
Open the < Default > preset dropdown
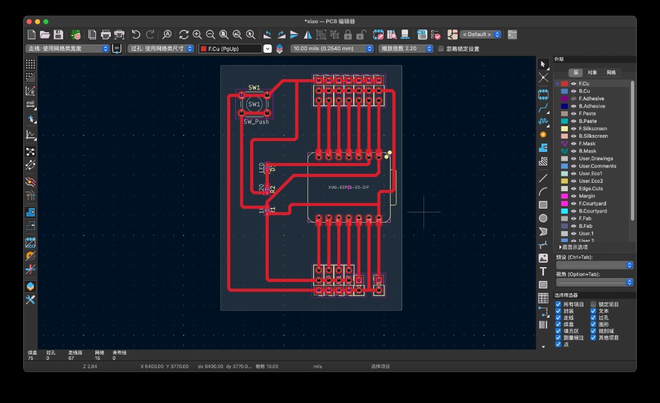tap(481, 35)
